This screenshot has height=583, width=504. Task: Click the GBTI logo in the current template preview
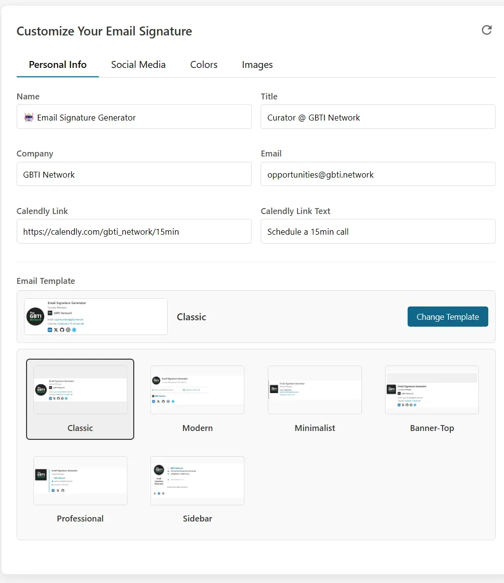coord(35,316)
